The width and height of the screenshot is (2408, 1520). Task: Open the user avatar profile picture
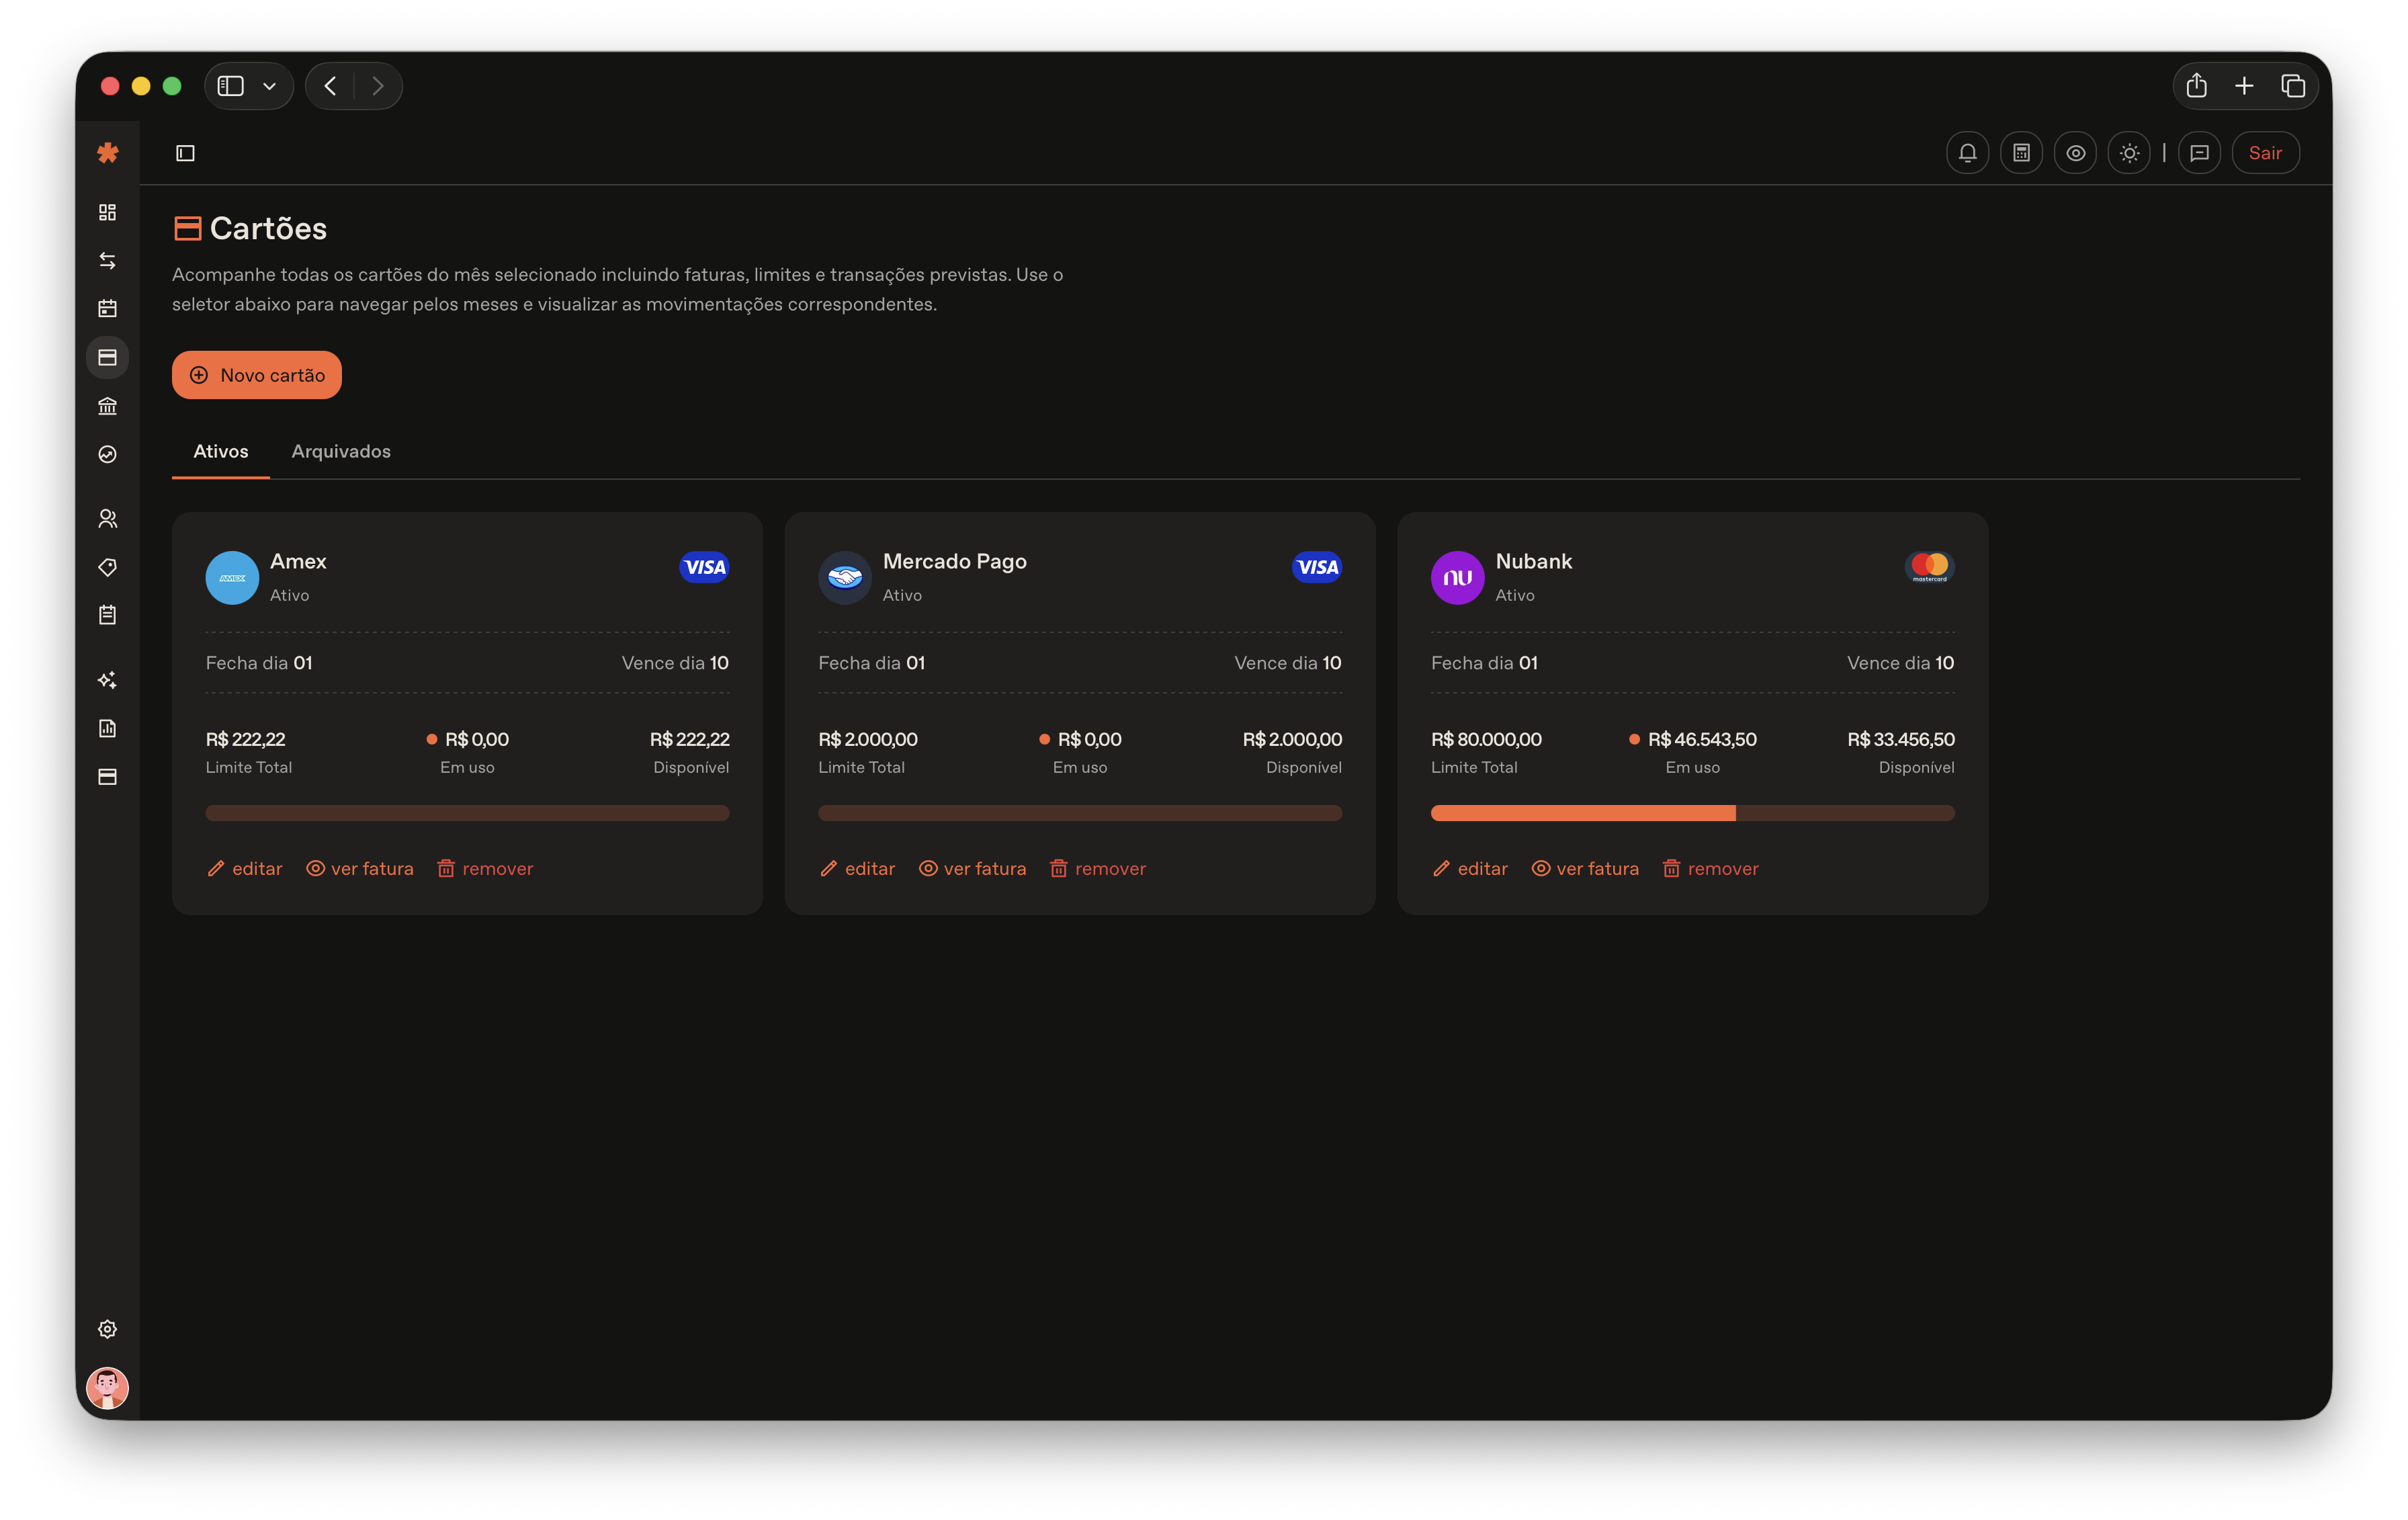pos(107,1388)
